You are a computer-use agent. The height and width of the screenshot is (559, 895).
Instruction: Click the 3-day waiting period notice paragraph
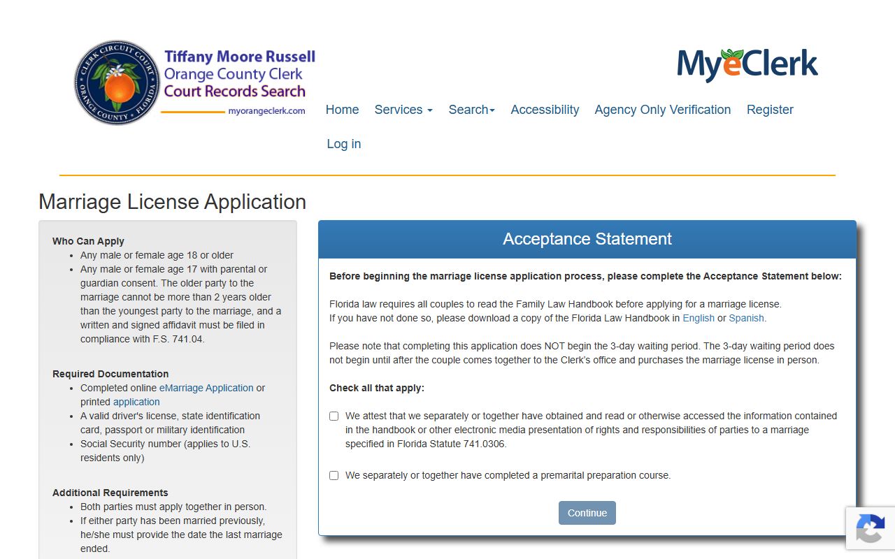click(582, 353)
